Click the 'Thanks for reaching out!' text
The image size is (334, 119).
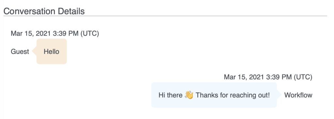coord(233,95)
